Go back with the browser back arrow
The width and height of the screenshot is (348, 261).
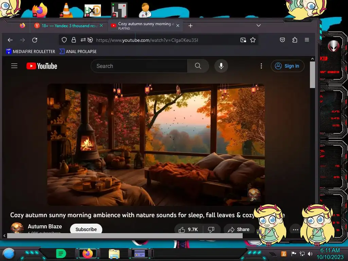click(10, 40)
